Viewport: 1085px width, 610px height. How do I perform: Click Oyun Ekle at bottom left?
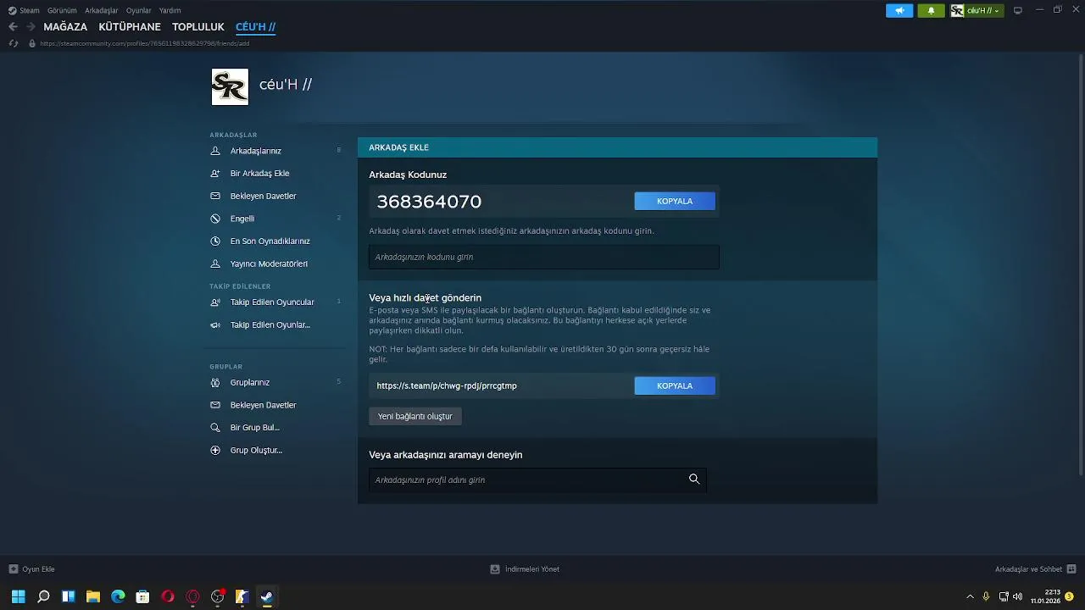click(x=31, y=569)
